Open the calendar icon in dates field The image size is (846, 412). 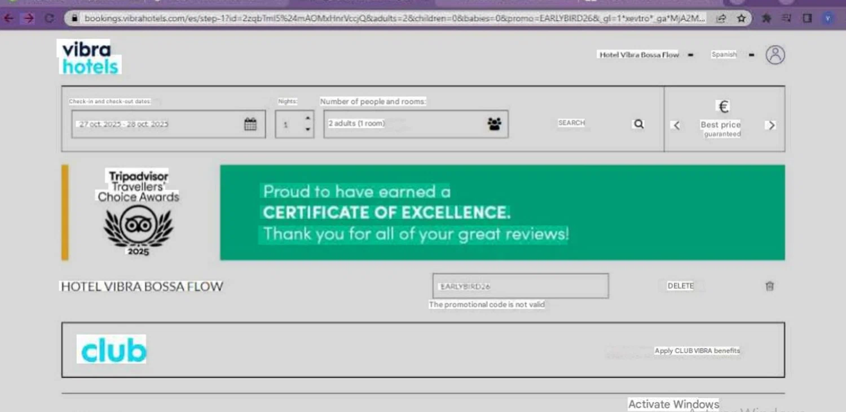[250, 124]
